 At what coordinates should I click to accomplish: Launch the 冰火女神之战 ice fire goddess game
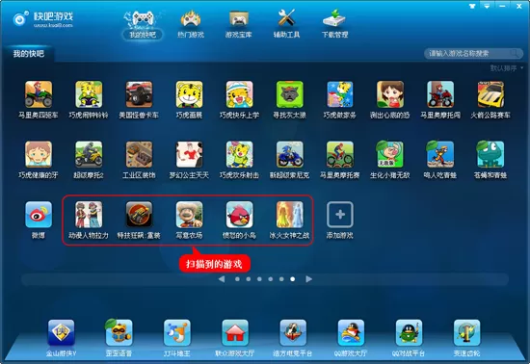click(290, 215)
